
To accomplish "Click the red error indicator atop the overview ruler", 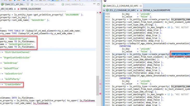I will point(100,12).
